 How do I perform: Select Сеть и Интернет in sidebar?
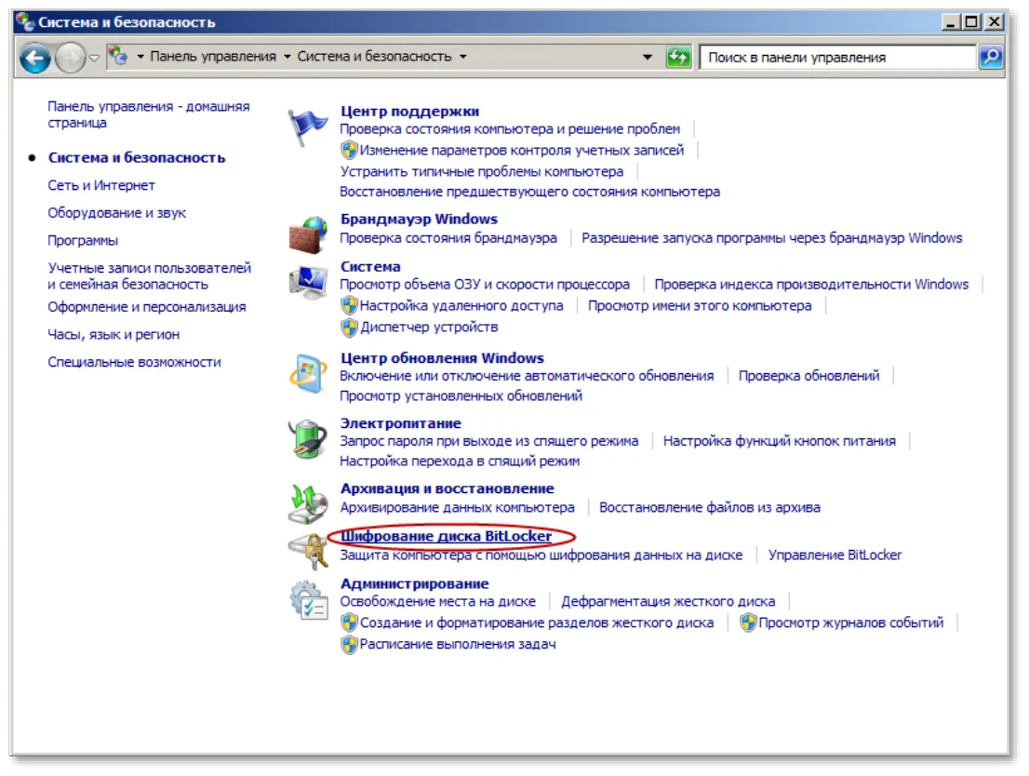(x=101, y=186)
